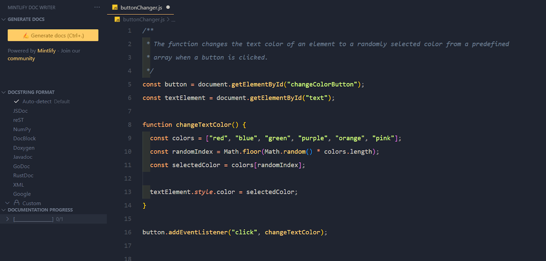Collapse the Documentation Progress section
Viewport: 546px width, 261px height.
click(4, 210)
